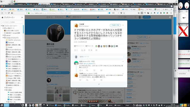Click the 90% zoom level indicator

[113, 13]
